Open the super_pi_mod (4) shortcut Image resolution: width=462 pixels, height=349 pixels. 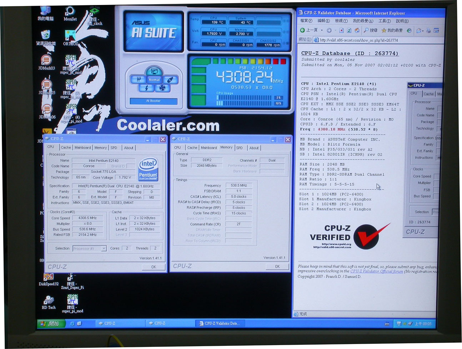point(71,113)
